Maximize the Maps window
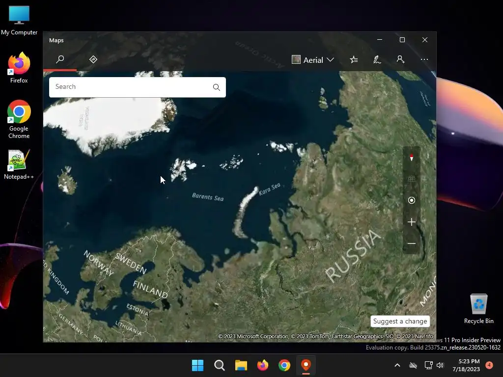Viewport: 503px width, 377px height. (402, 40)
